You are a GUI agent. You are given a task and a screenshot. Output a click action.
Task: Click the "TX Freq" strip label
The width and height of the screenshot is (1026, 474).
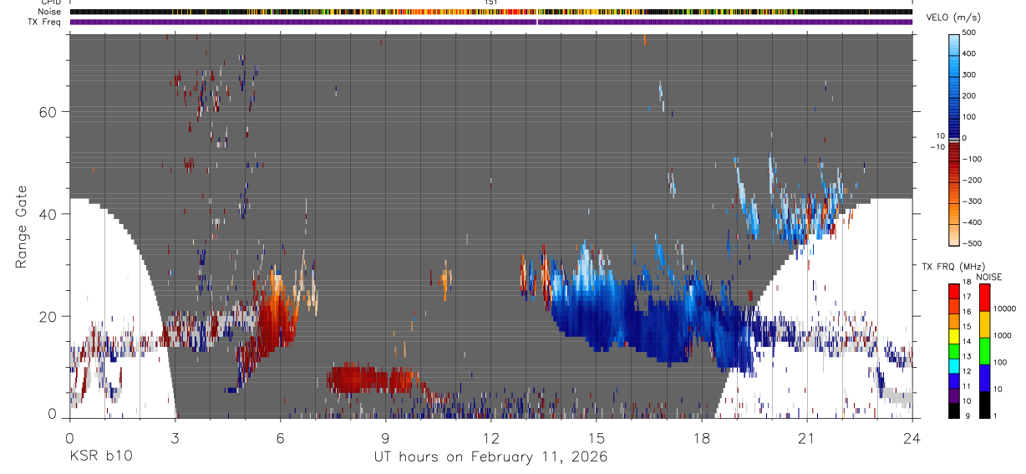46,22
